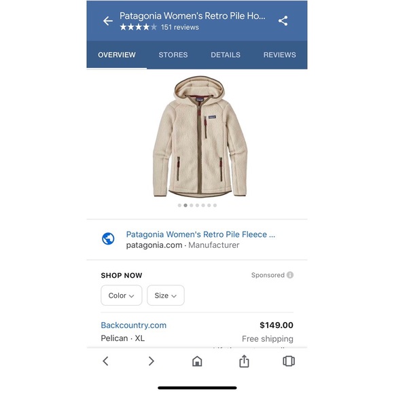Screen dimensions: 394x394
Task: Visit the Backcountry.com store link
Action: (134, 325)
